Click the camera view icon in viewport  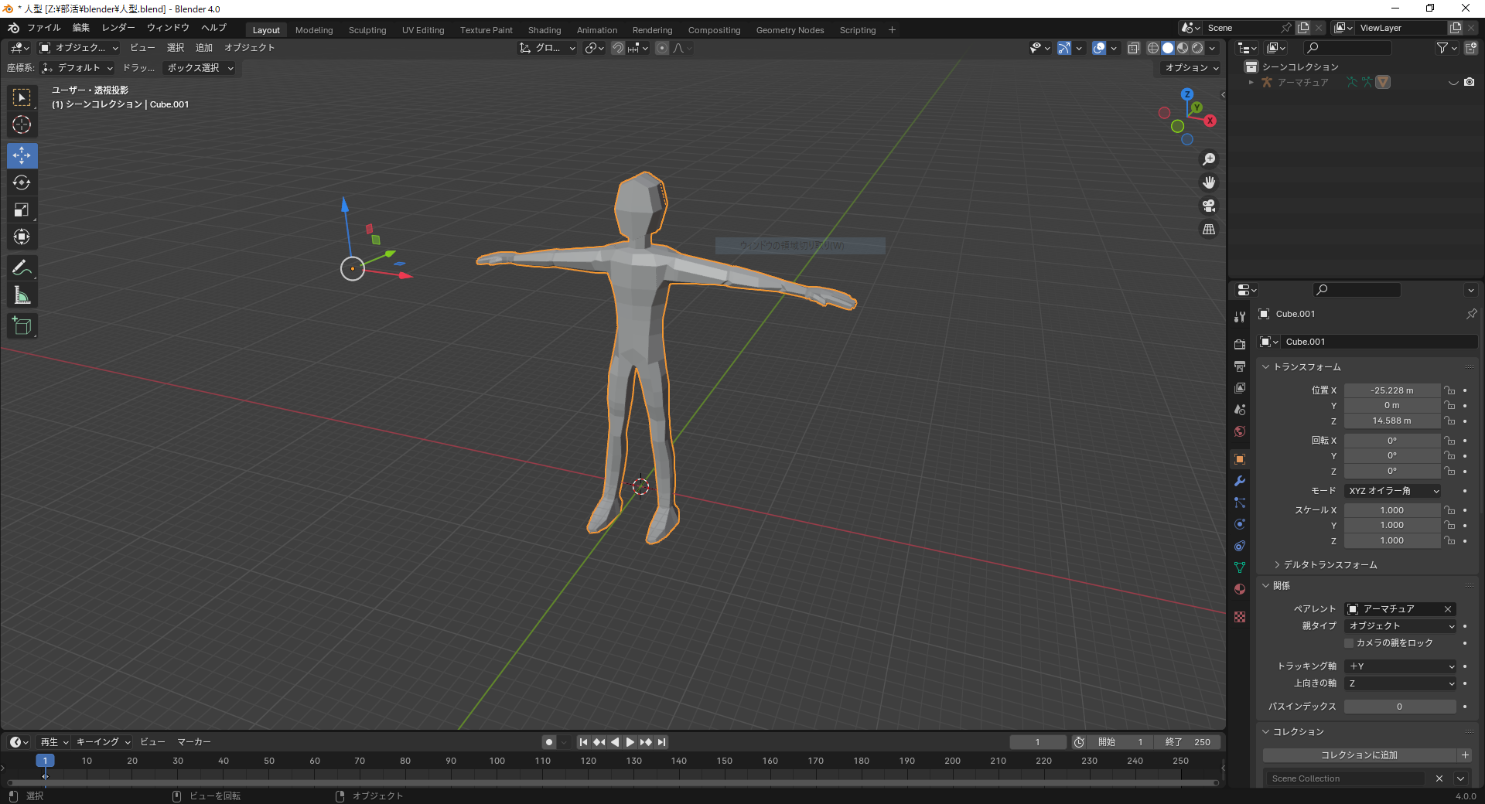[x=1208, y=206]
